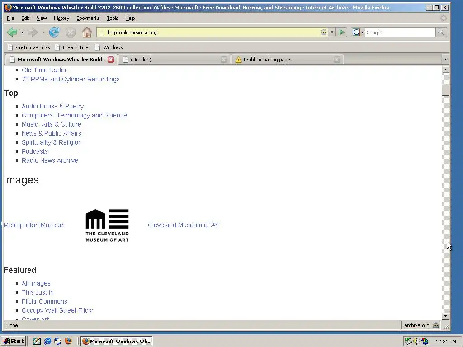
Task: Close the Microsoft Windows Whistler Build tab
Action: [x=111, y=60]
